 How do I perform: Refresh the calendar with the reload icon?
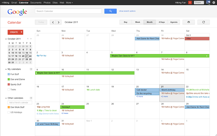click(203, 22)
